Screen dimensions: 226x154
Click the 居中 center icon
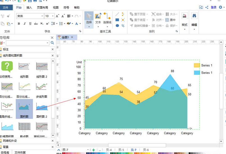171,20
